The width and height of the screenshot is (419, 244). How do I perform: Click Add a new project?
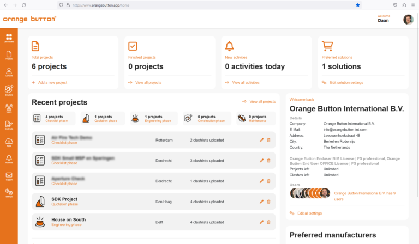point(50,82)
